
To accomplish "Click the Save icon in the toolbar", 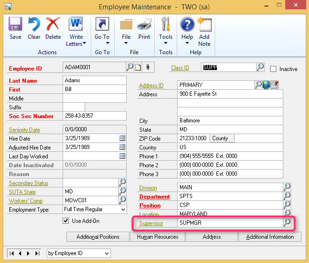I will tap(15, 28).
